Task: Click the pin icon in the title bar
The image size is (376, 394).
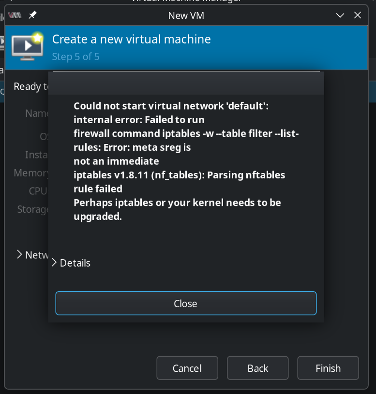Action: coord(32,15)
